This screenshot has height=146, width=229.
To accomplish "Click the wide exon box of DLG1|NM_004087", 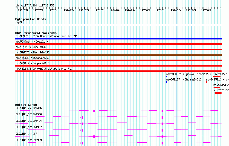I will [x=94, y=137].
